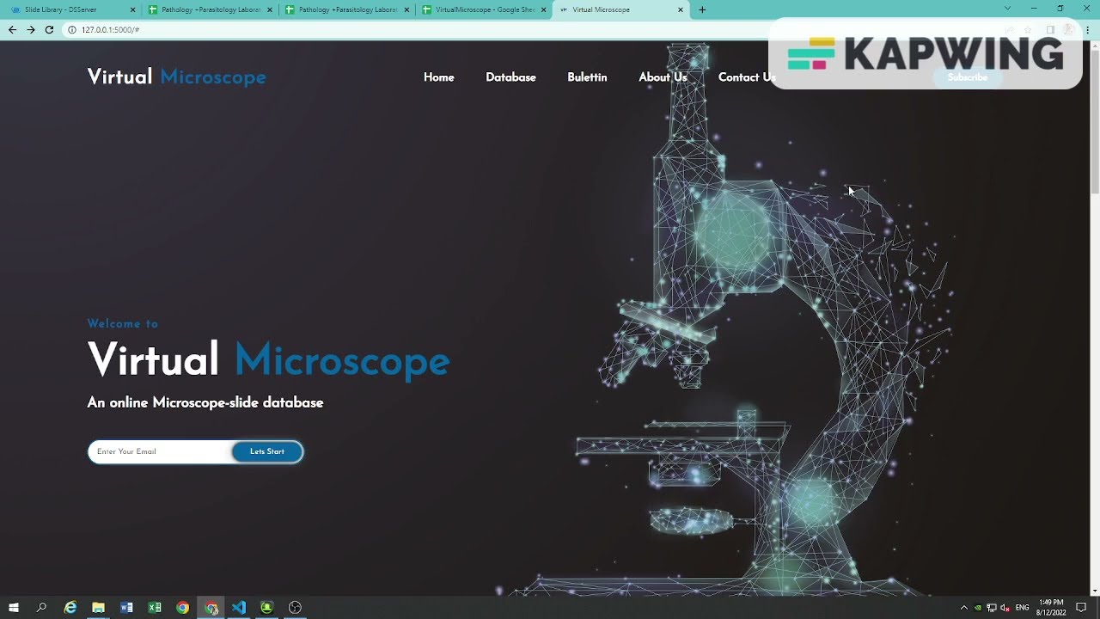Select the Virtual Microscope browser tab
Viewport: 1100px width, 619px height.
coord(620,9)
